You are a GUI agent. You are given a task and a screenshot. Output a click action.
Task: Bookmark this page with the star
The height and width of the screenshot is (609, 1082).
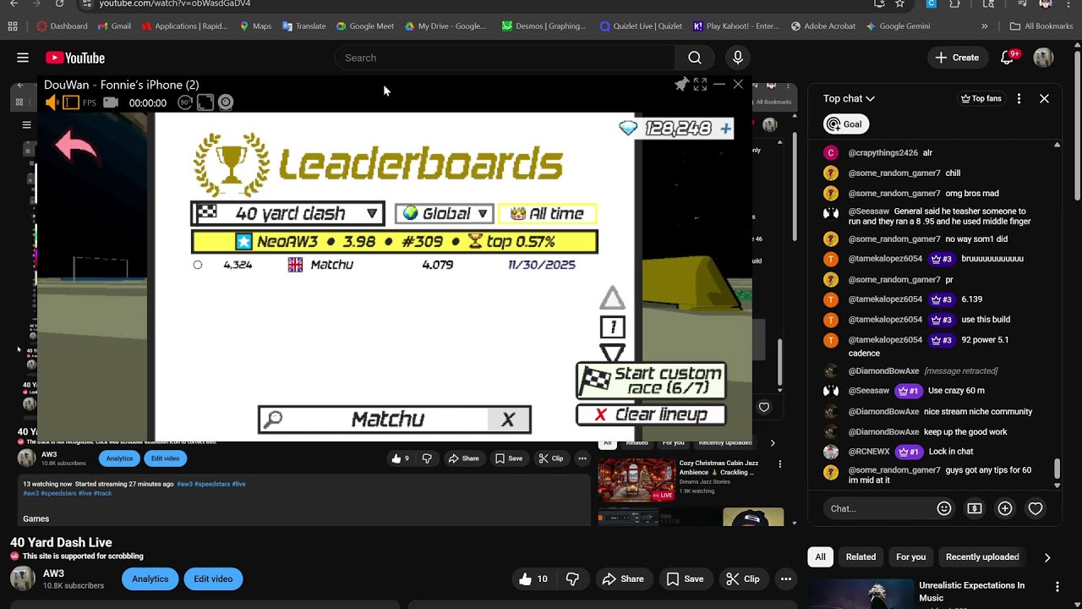coord(899,3)
